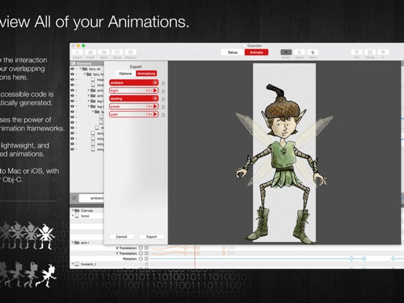Switch to Animate mode

(256, 52)
